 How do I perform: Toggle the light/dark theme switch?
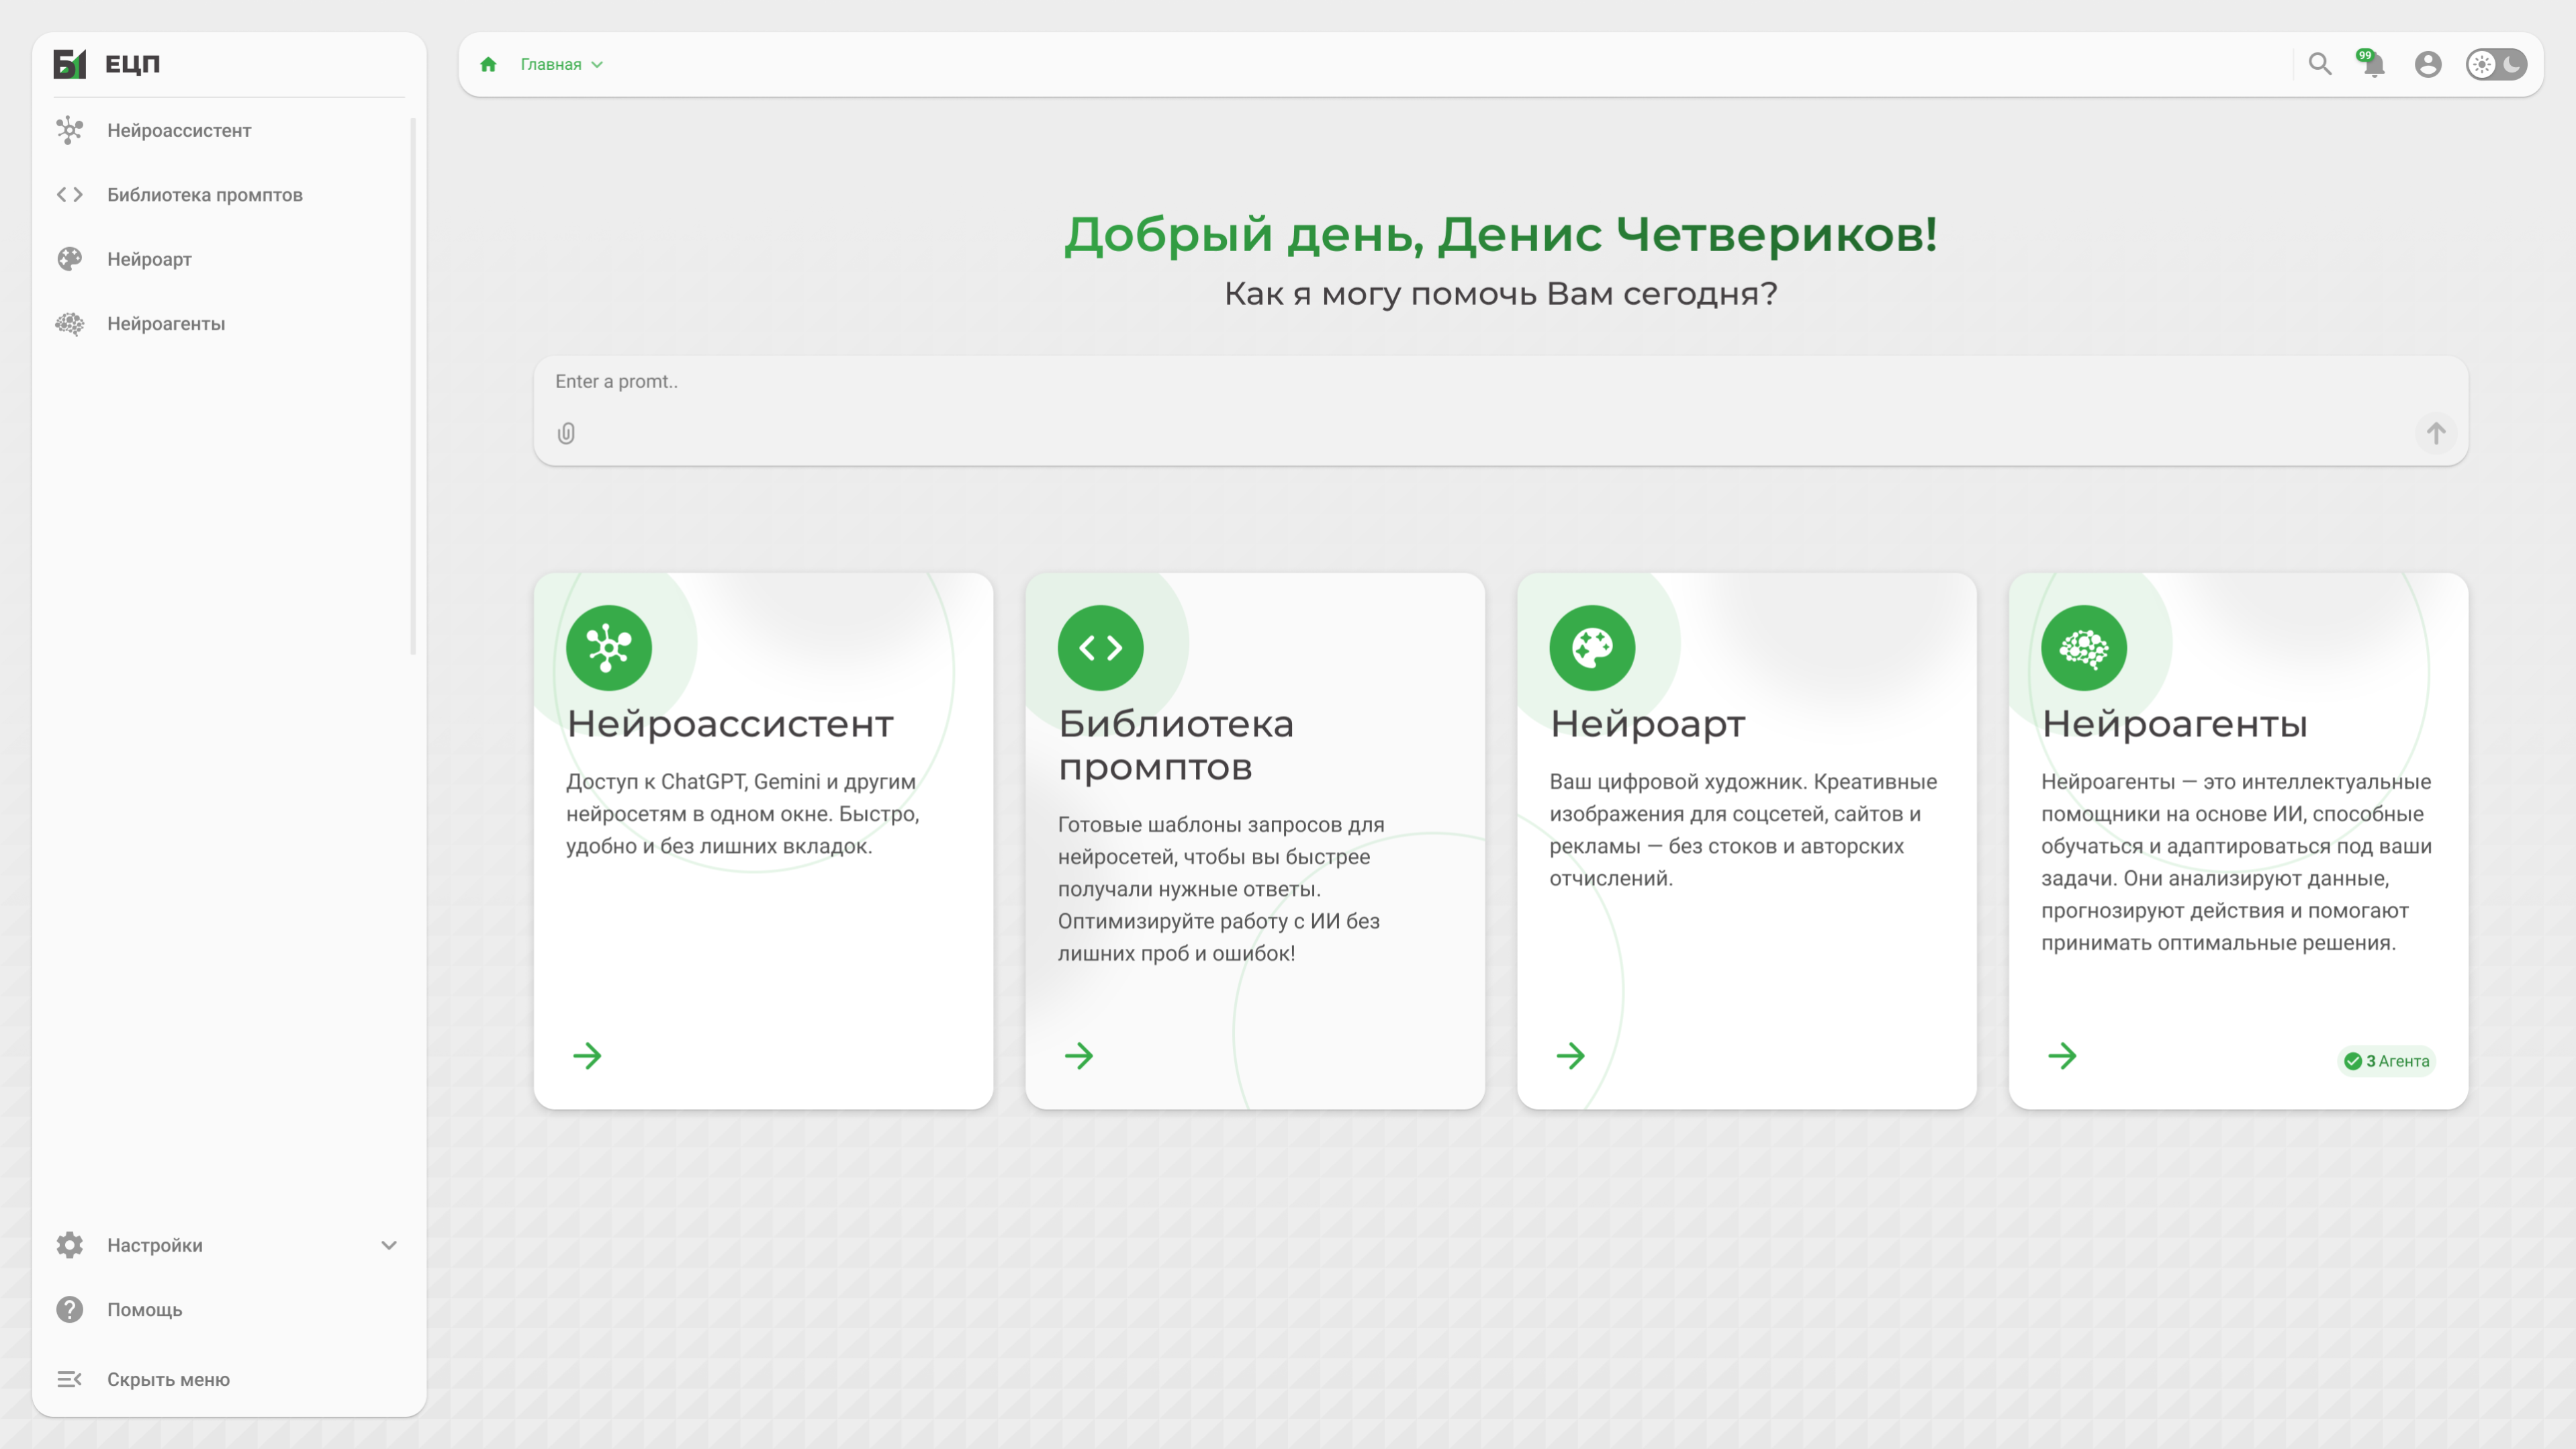pos(2496,64)
